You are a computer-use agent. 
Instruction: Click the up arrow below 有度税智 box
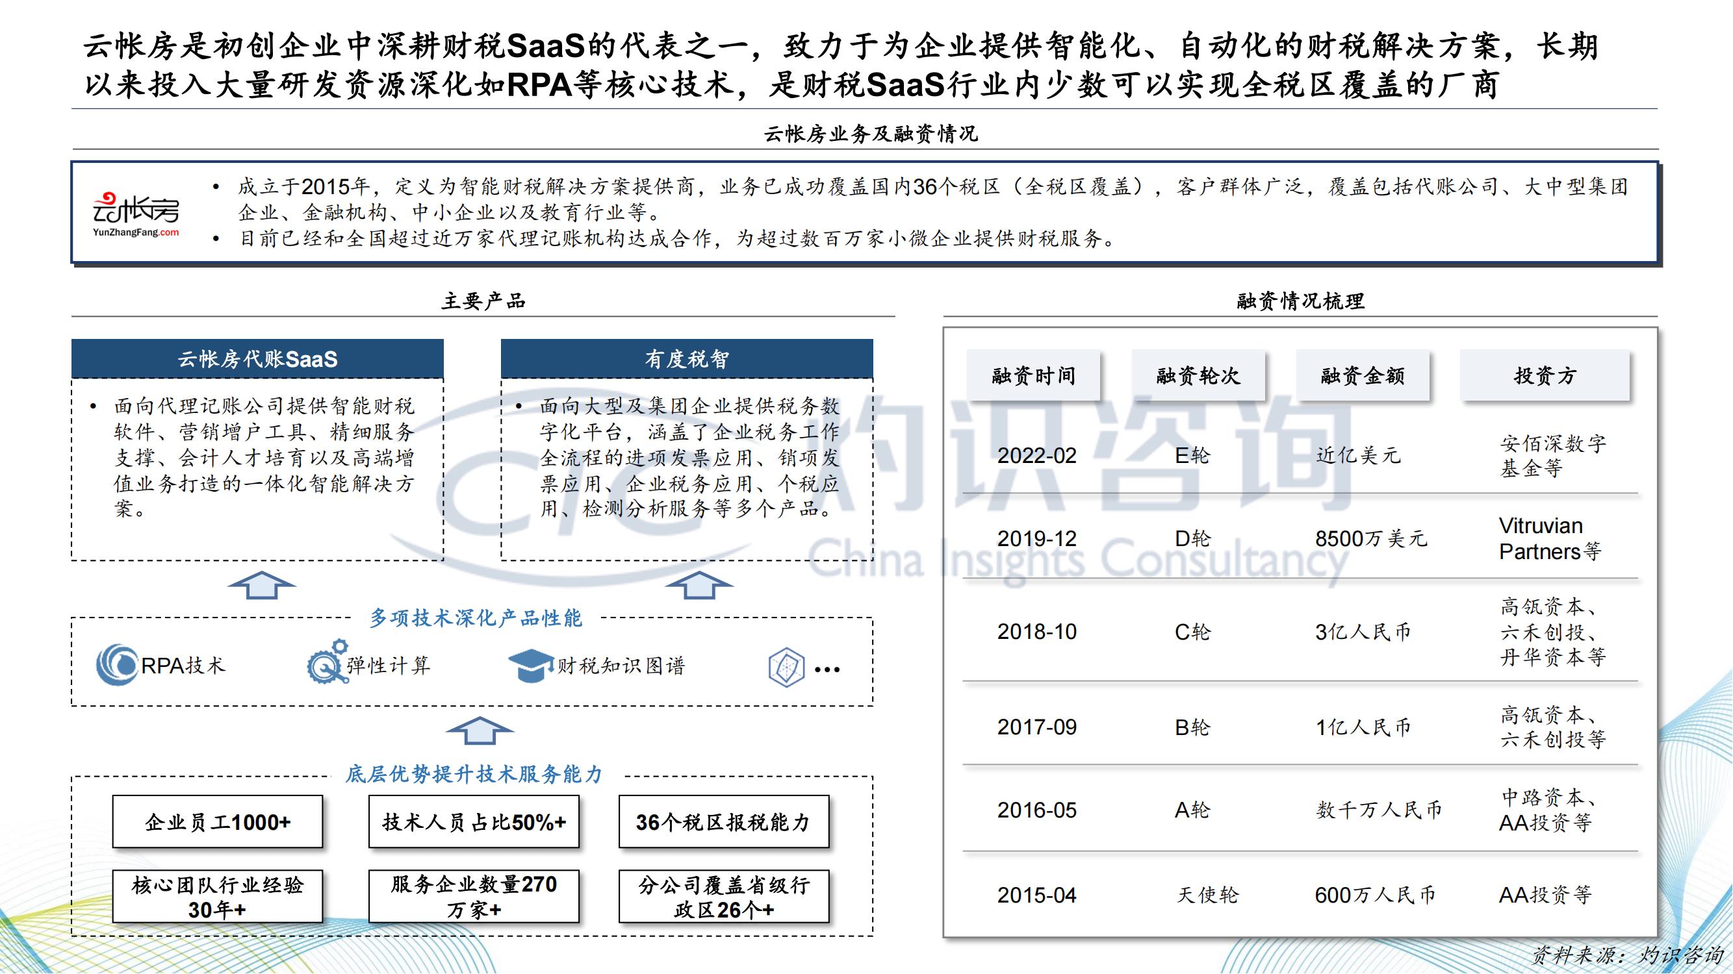[x=699, y=585]
